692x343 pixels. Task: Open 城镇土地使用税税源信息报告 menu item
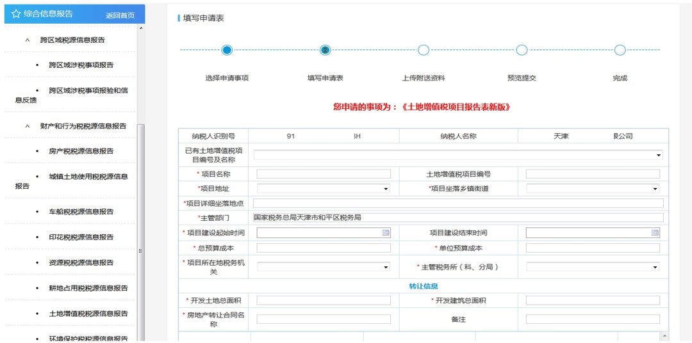coord(72,181)
